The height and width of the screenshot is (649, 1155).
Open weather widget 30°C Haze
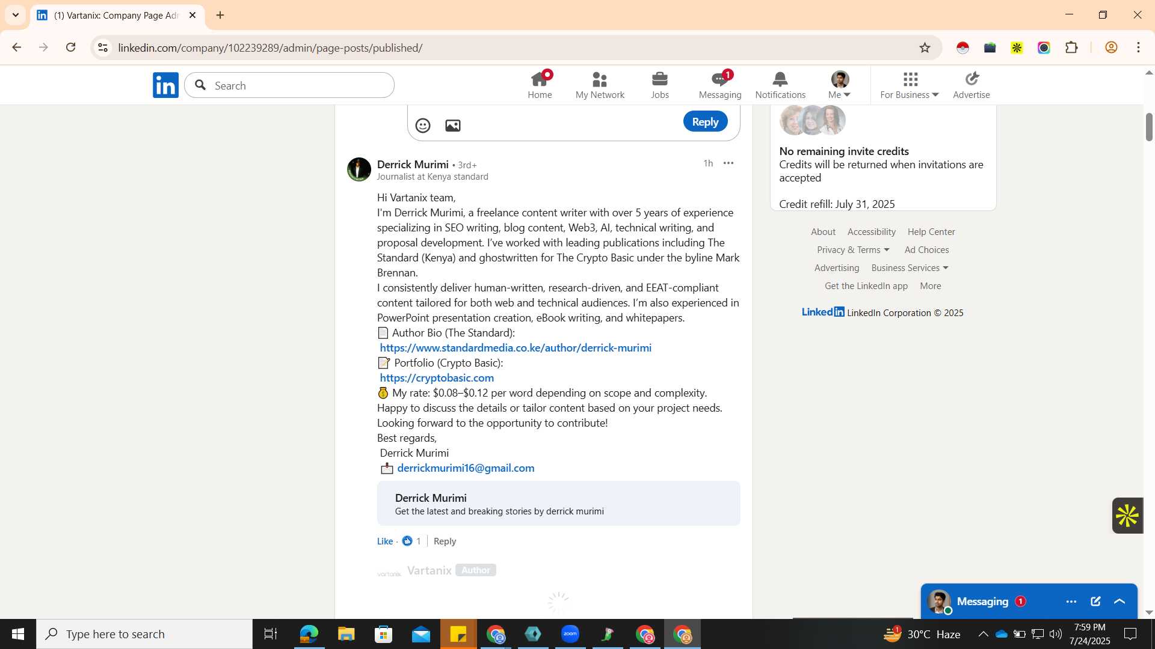922,634
